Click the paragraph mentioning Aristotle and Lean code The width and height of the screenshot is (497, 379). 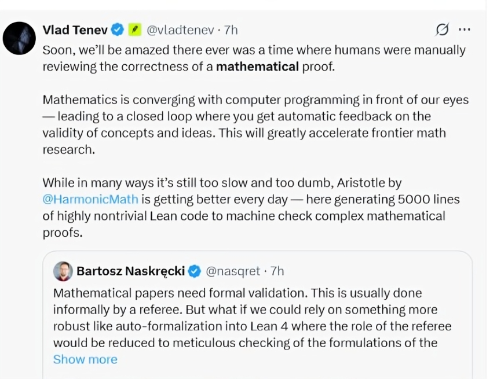(x=249, y=208)
